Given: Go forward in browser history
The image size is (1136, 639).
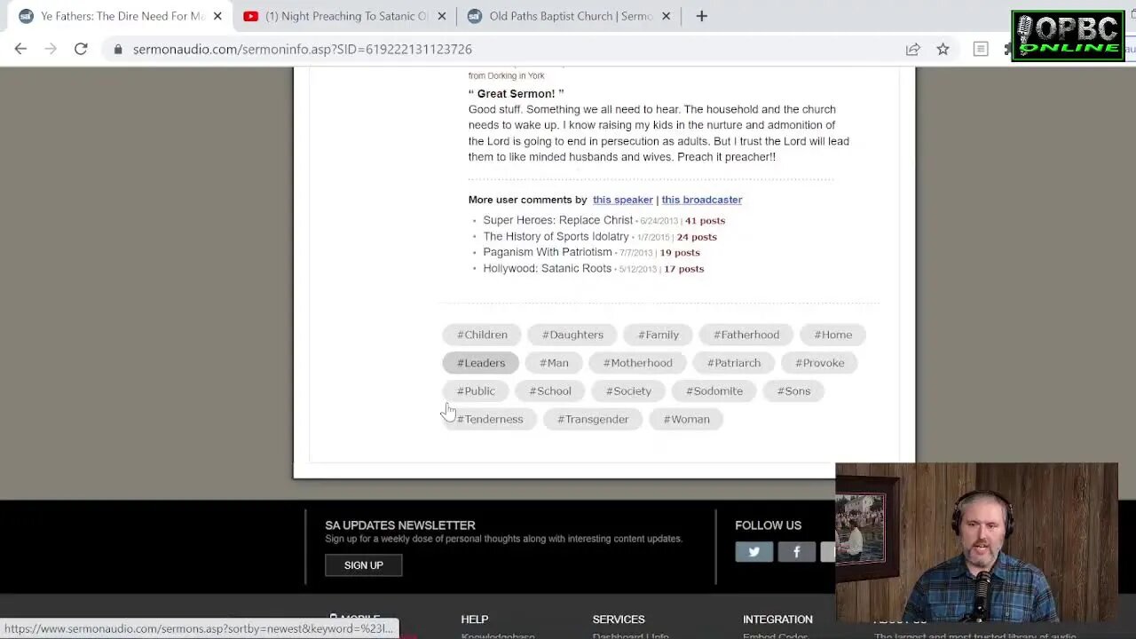Looking at the screenshot, I should coord(51,49).
